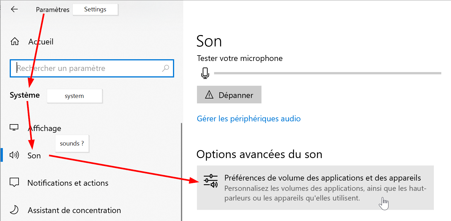
Task: Open Préférences de volume des applications
Action: (x=315, y=188)
